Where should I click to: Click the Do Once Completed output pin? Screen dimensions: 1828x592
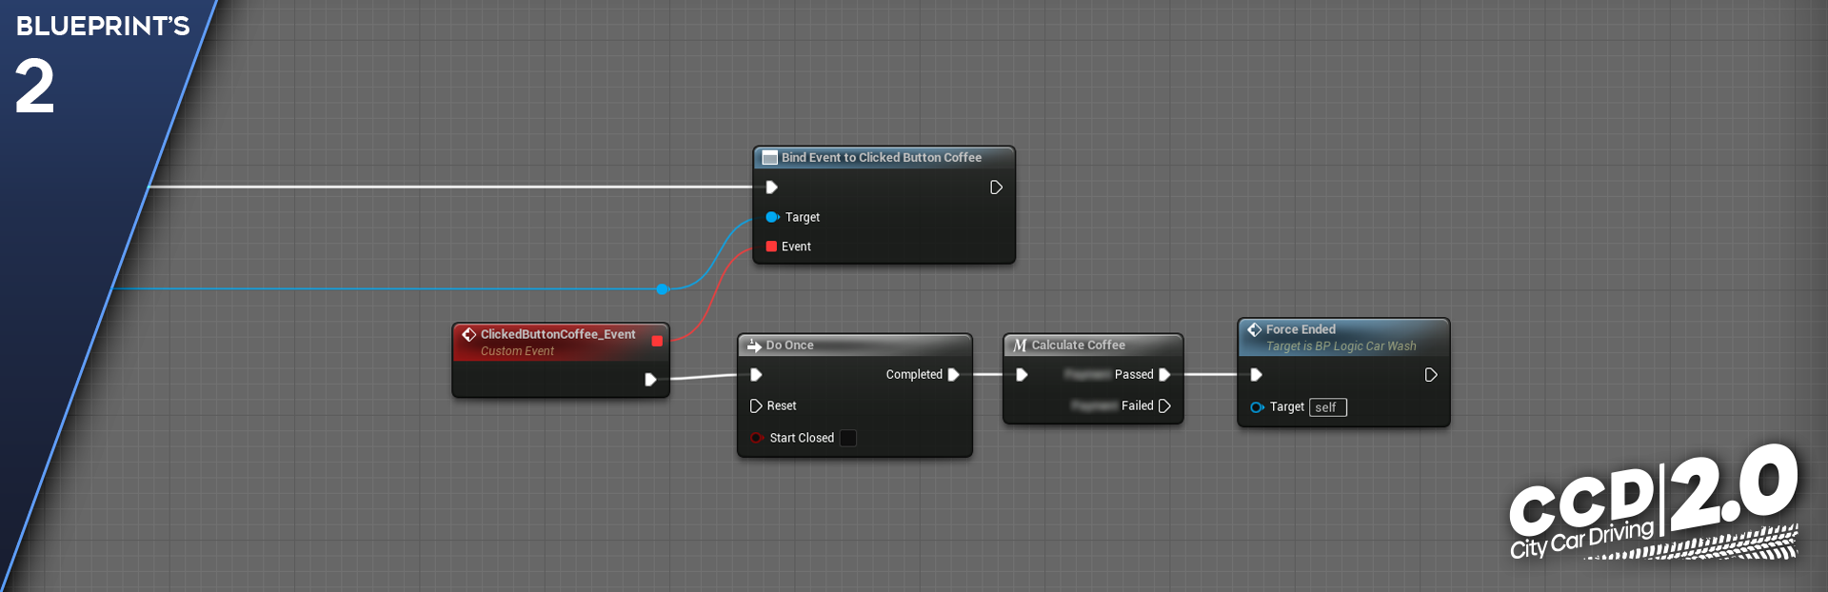tap(953, 375)
